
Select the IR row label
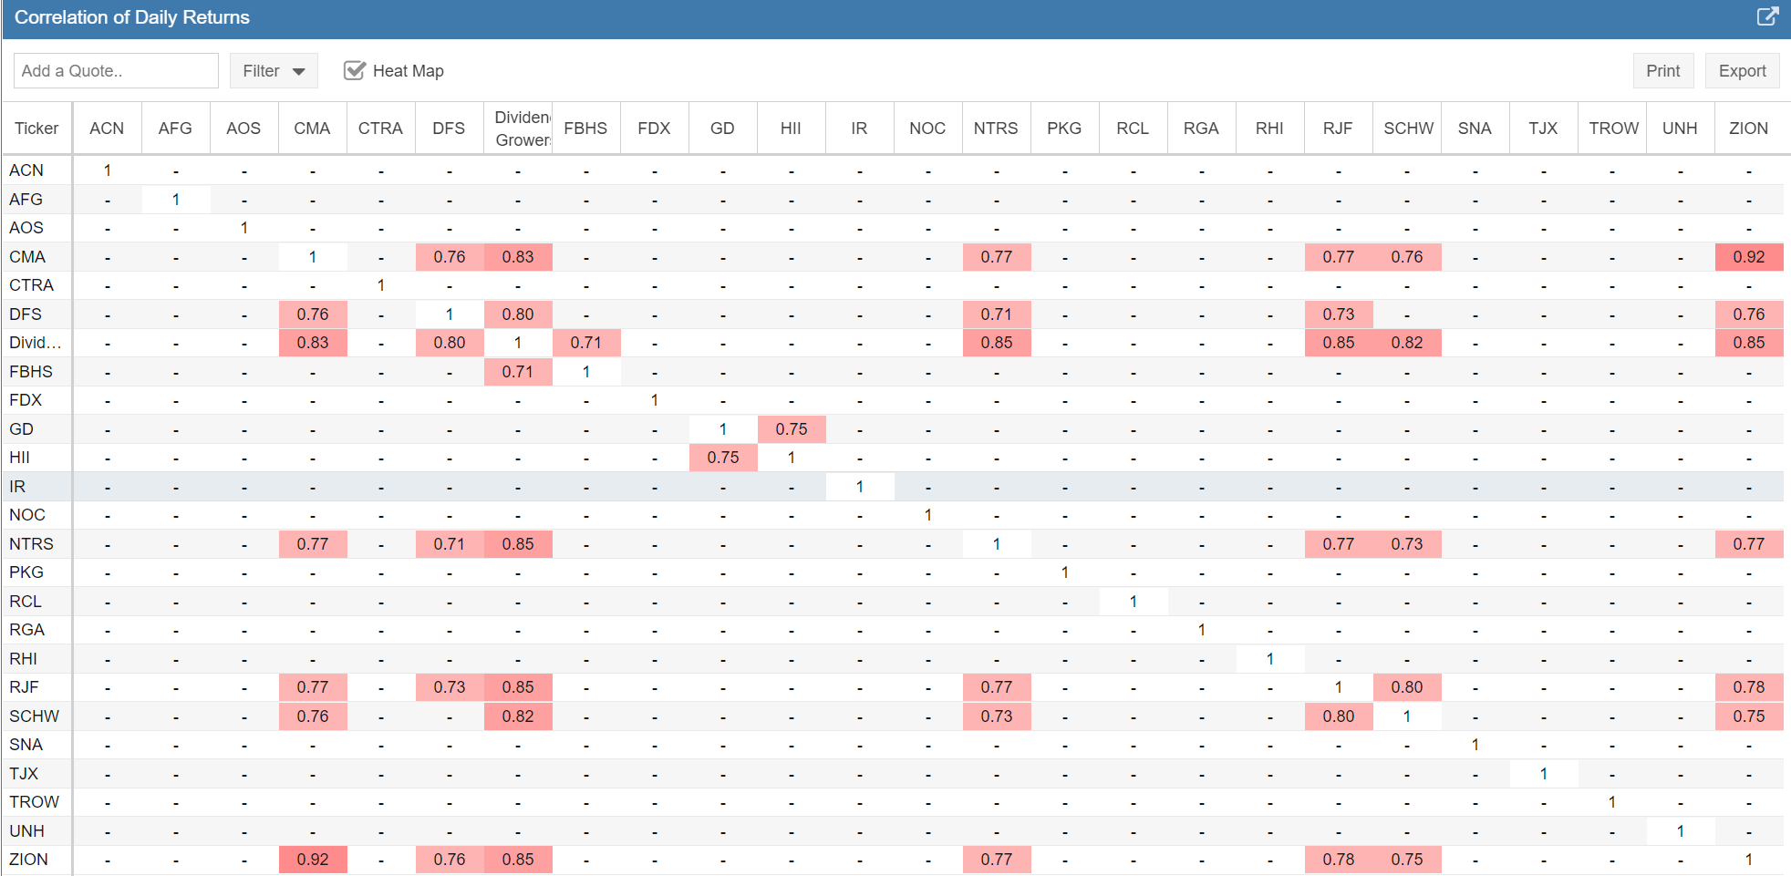tap(17, 487)
